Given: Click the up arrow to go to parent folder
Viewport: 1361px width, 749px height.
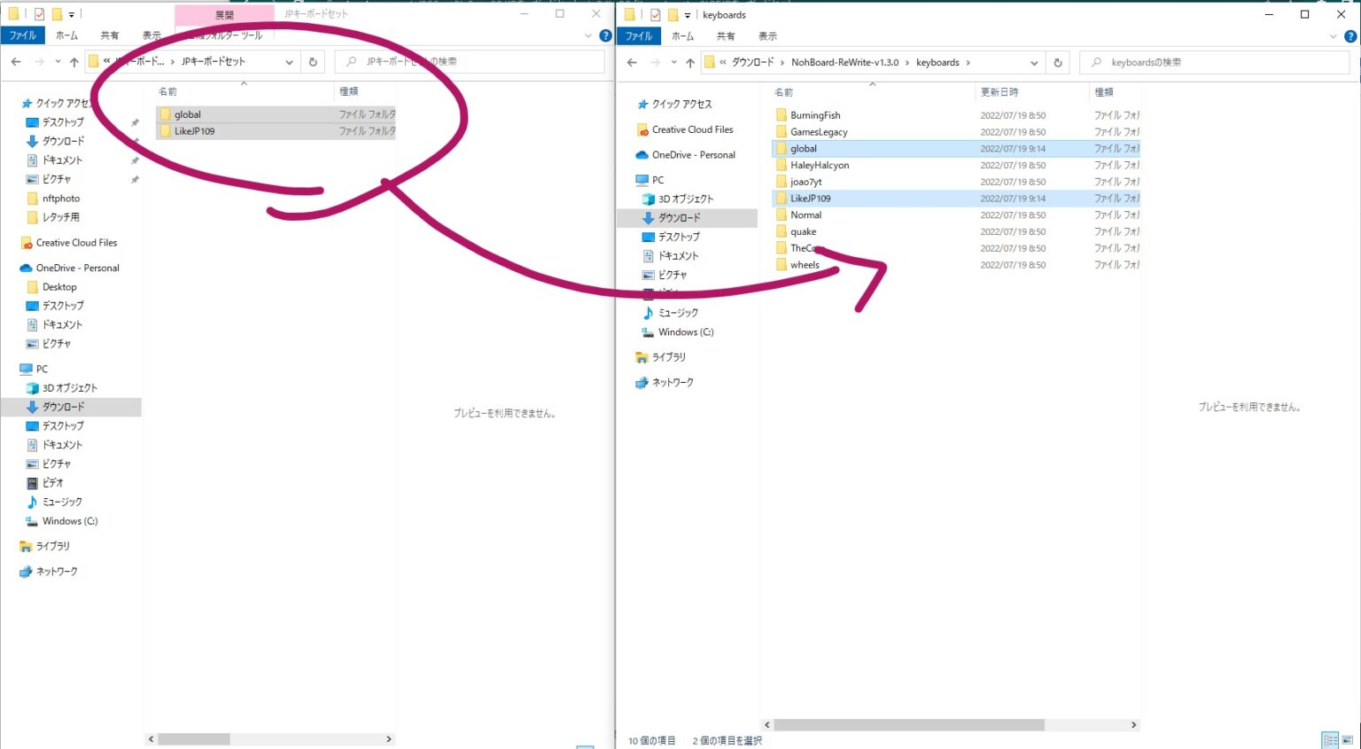Looking at the screenshot, I should point(690,62).
